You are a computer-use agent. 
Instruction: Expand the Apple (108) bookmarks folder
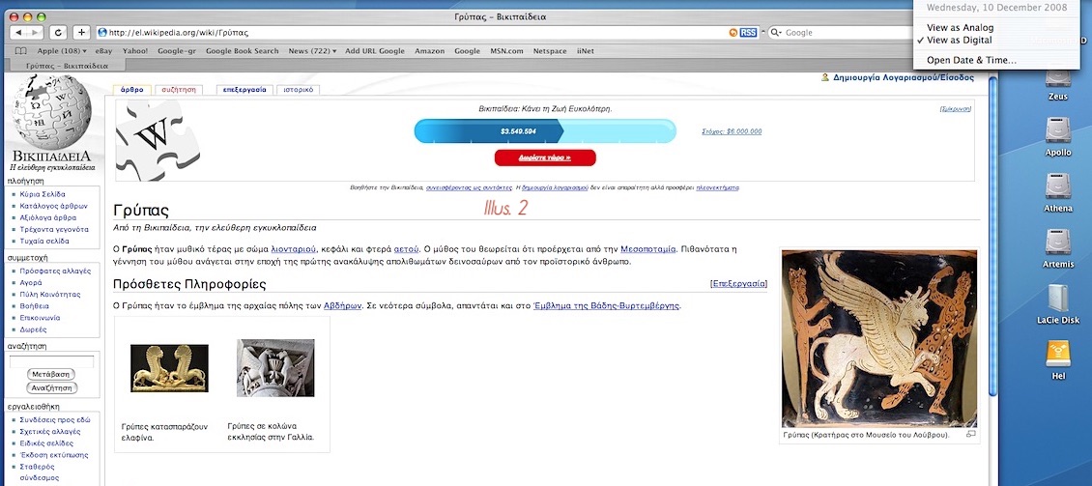point(61,51)
